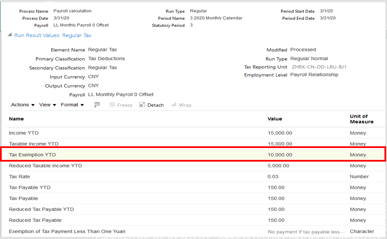Select the Taxable Income YTD row name
Image resolution: width=387 pixels, height=239 pixels.
34,144
